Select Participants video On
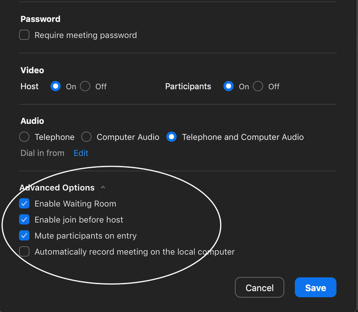The image size is (358, 312). pyautogui.click(x=228, y=86)
